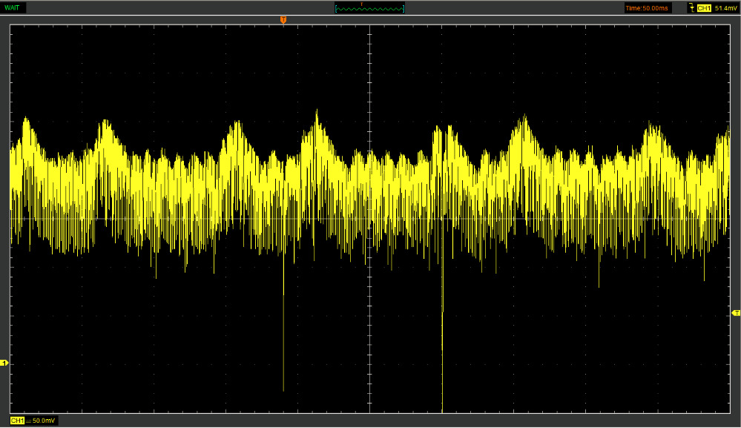This screenshot has width=741, height=428.
Task: Click the falling edge trigger slope icon
Action: pos(692,8)
